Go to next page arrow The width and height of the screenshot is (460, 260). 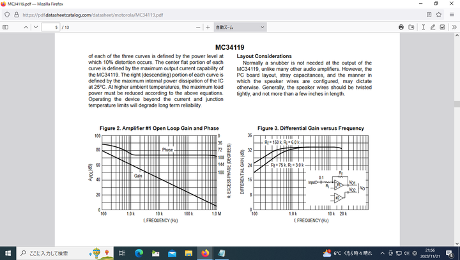click(36, 27)
